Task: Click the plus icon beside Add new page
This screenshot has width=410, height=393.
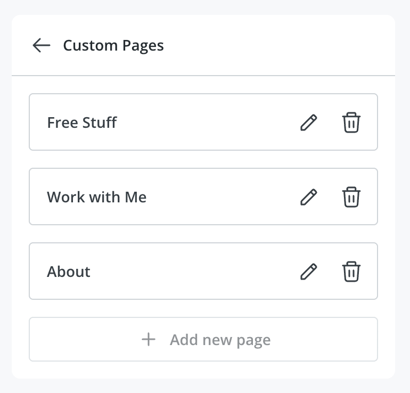Action: tap(149, 339)
